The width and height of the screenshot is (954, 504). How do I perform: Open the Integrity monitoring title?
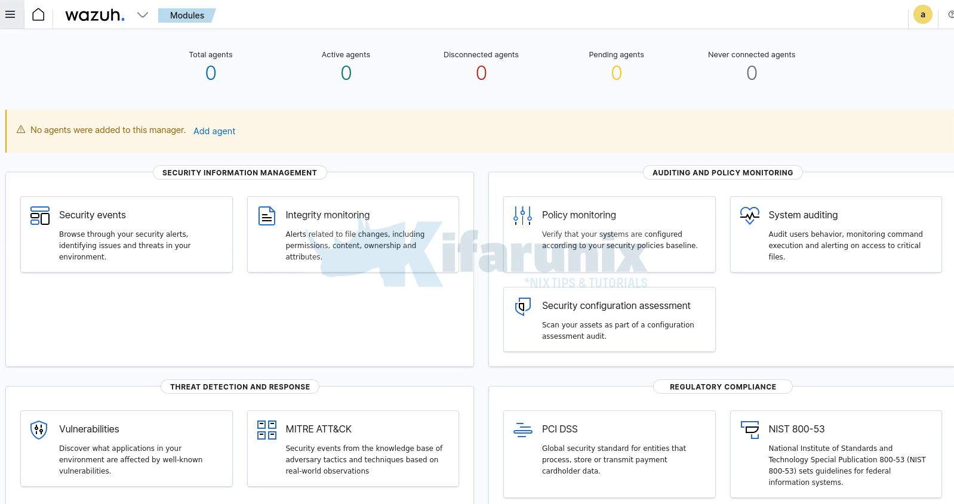pos(328,215)
